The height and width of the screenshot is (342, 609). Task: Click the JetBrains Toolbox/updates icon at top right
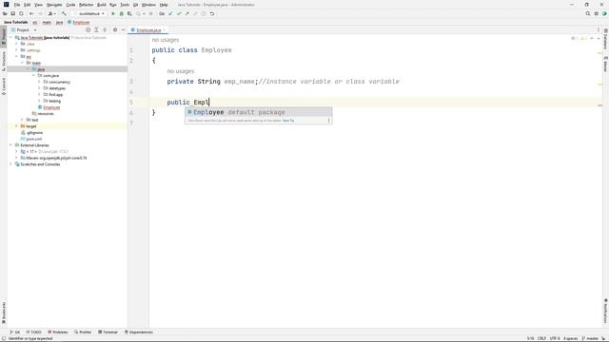pyautogui.click(x=604, y=13)
